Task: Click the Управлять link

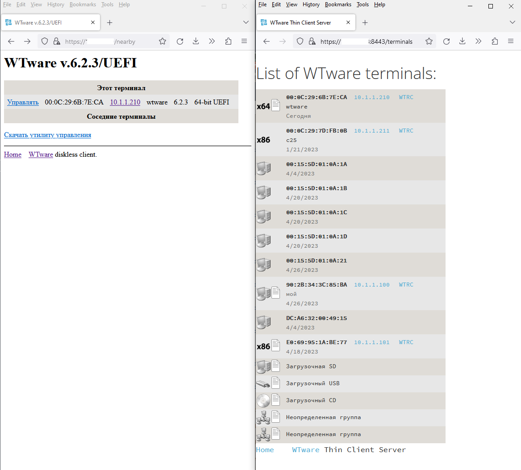Action: coord(23,102)
